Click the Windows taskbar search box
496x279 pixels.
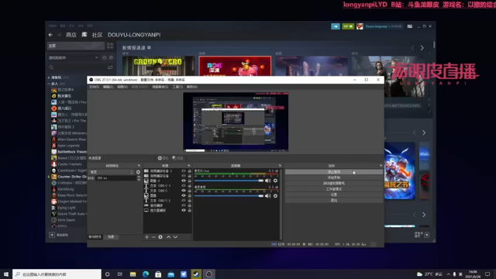coord(57,274)
